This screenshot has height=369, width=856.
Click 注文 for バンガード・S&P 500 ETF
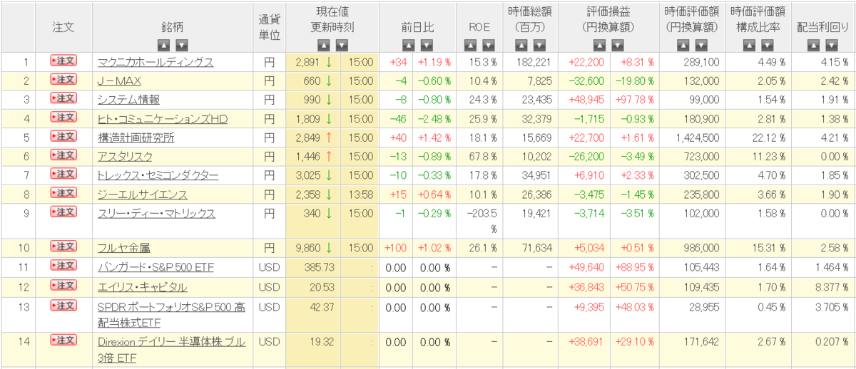pos(63,265)
